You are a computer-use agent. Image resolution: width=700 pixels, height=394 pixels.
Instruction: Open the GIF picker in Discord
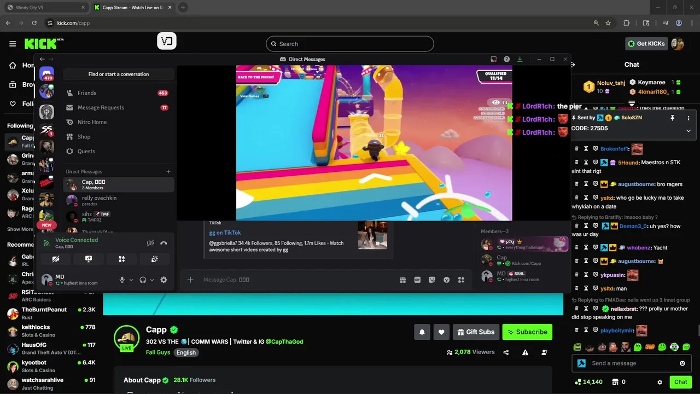pos(417,280)
